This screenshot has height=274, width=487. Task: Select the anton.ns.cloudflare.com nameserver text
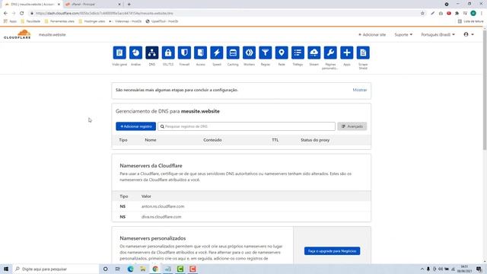click(x=163, y=206)
